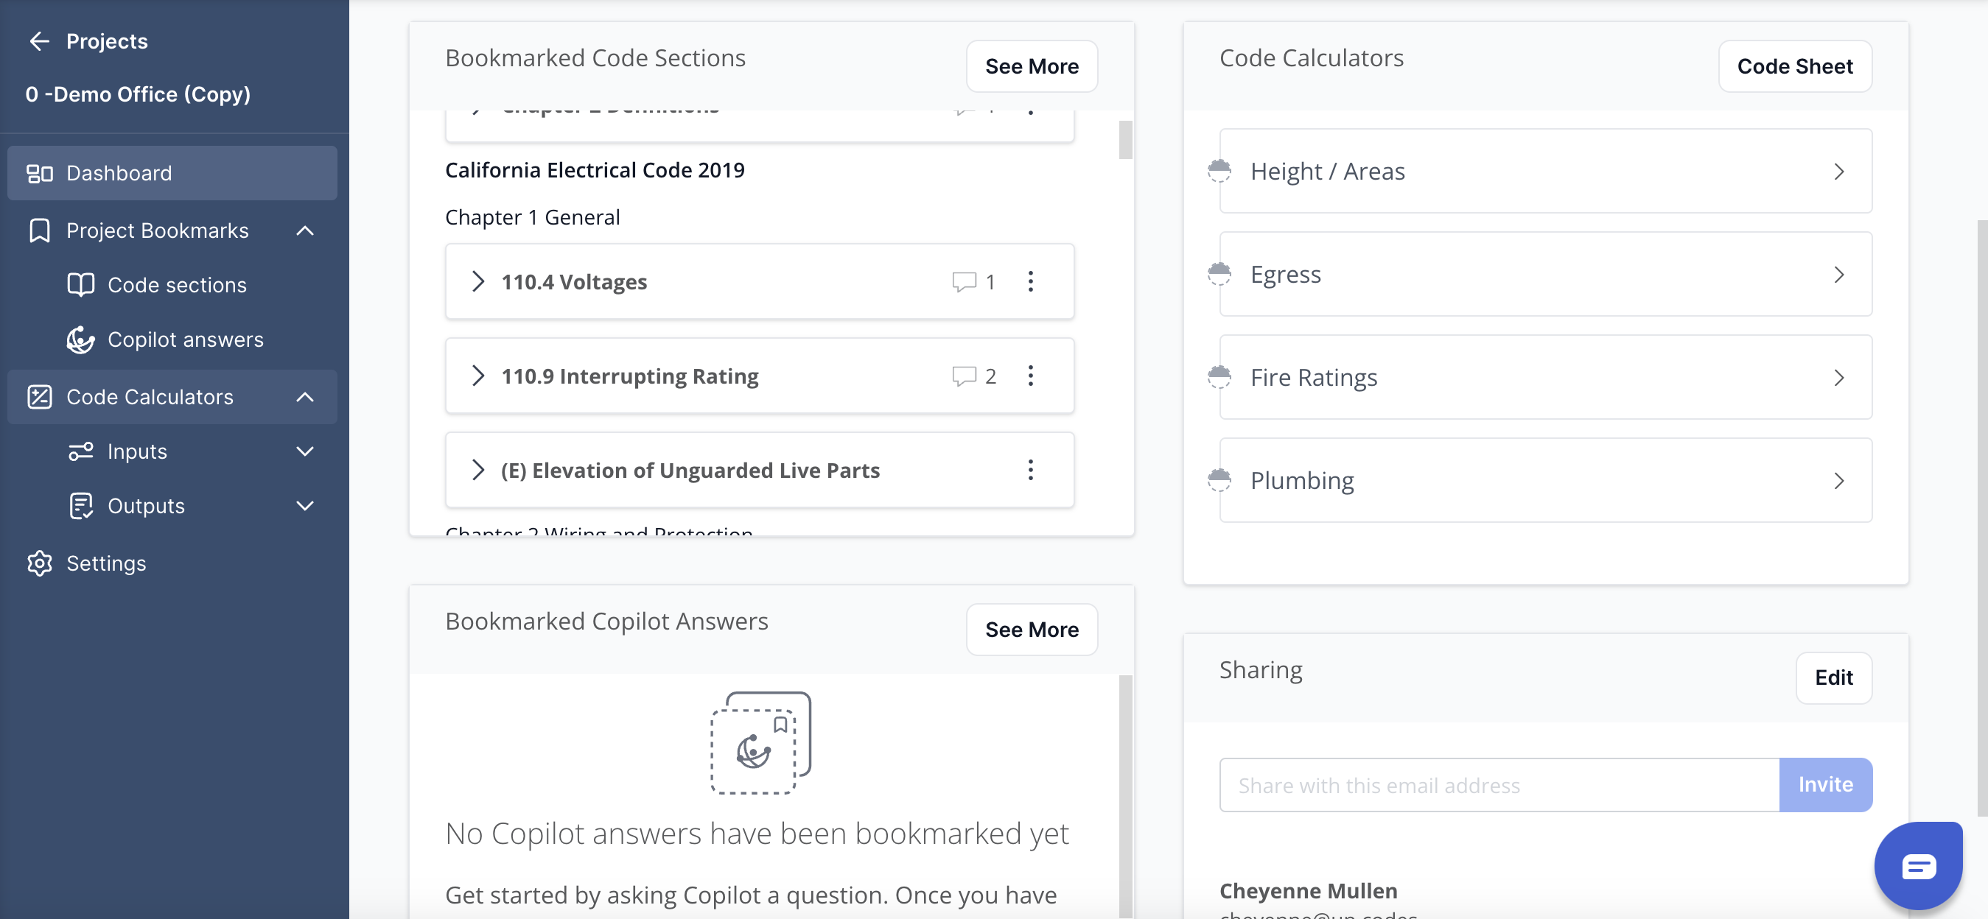1988x919 pixels.
Task: Collapse the Project Bookmarks sidebar group
Action: (x=305, y=230)
